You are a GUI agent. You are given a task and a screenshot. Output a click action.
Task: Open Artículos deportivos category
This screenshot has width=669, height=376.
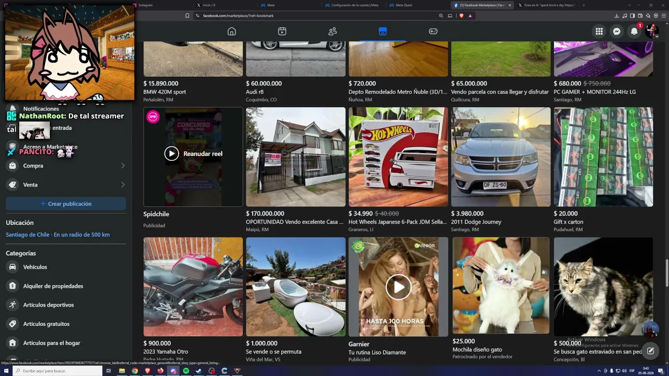[66, 305]
